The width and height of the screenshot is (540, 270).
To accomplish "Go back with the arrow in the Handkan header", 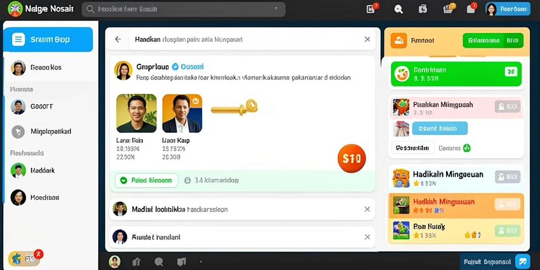I will pyautogui.click(x=118, y=39).
